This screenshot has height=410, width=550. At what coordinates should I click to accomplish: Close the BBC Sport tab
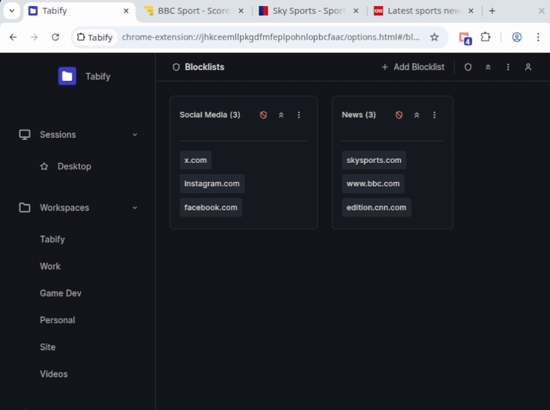point(241,11)
